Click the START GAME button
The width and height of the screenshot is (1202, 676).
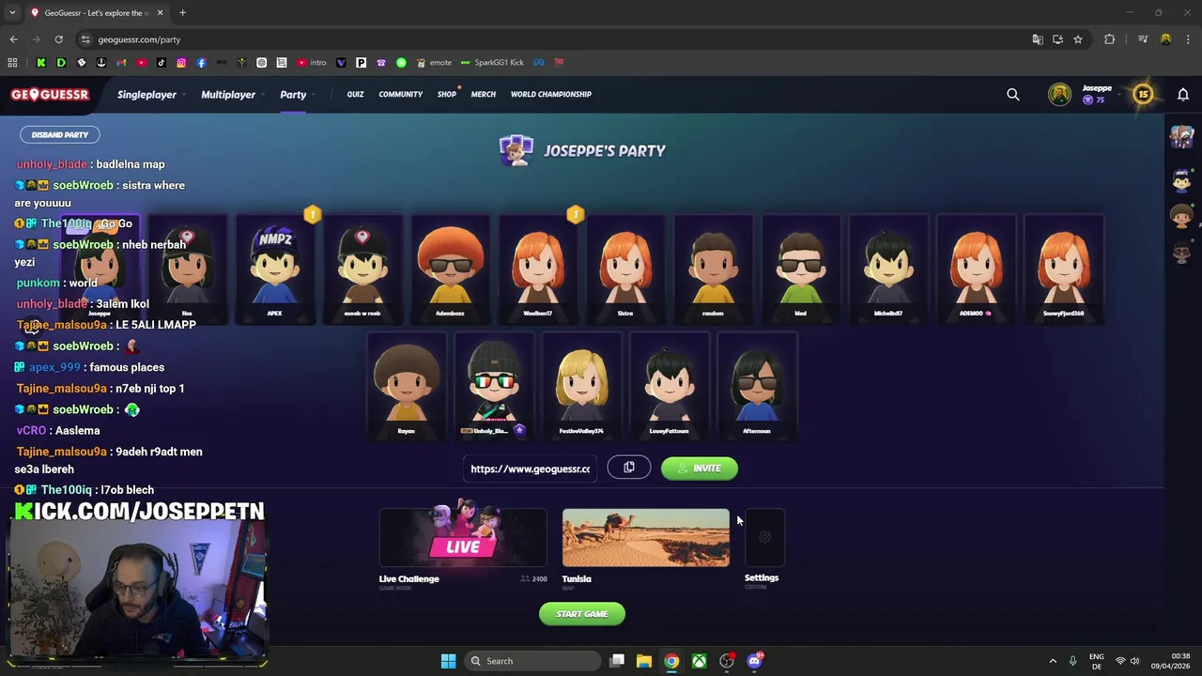coord(582,614)
